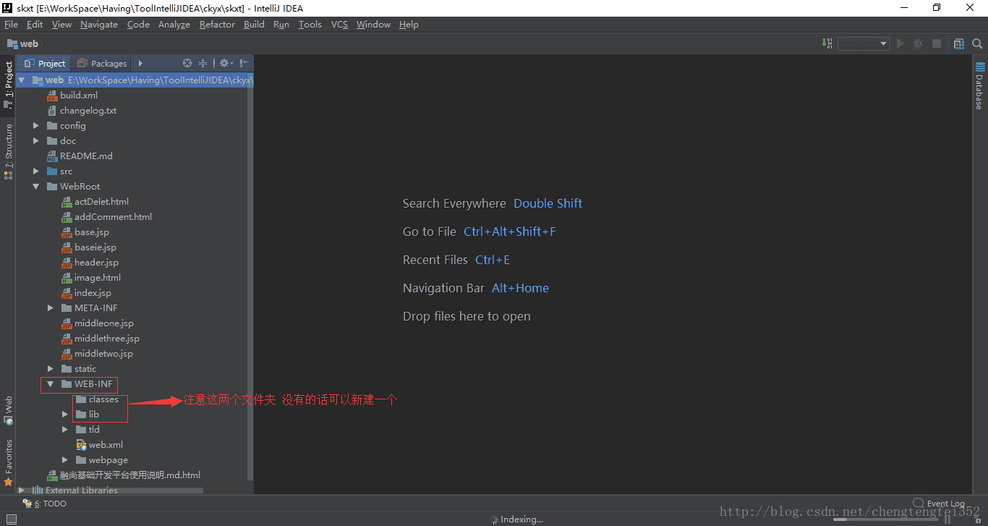Open the Build menu
The height and width of the screenshot is (526, 988).
click(254, 25)
